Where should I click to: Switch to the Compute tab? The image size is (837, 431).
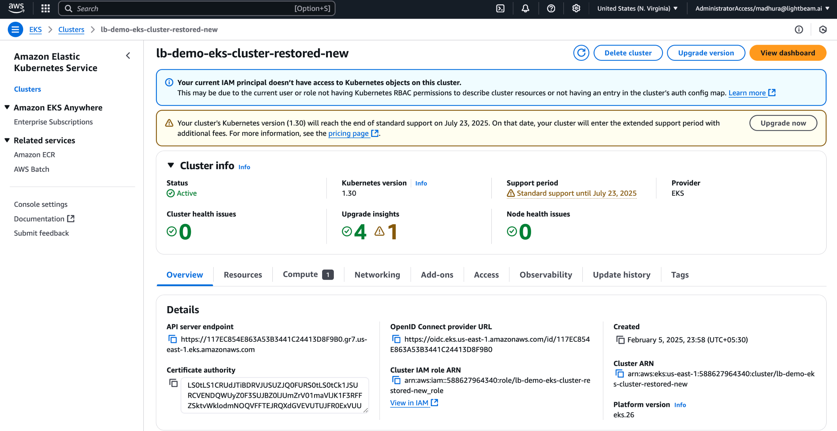click(x=308, y=275)
